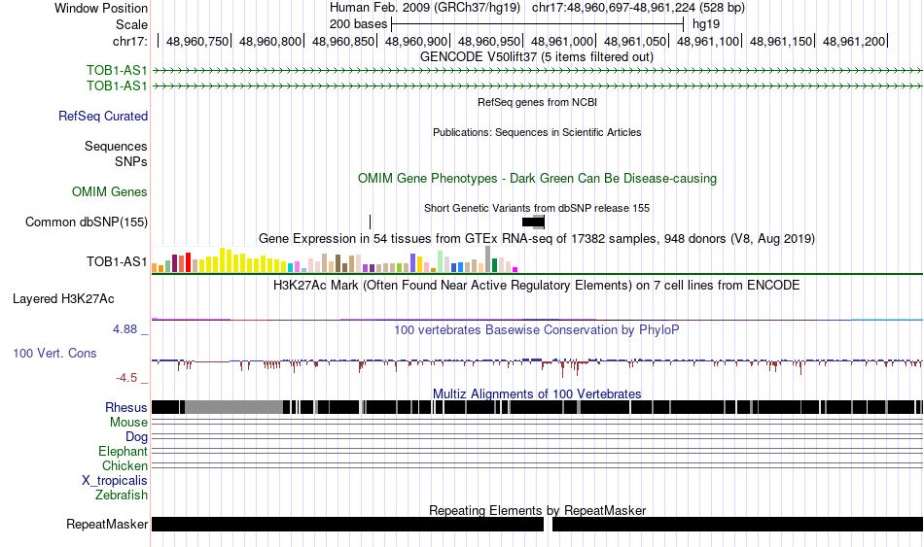Screen dimensions: 924x547
Task: Click the SNPs track label
Action: [x=131, y=161]
